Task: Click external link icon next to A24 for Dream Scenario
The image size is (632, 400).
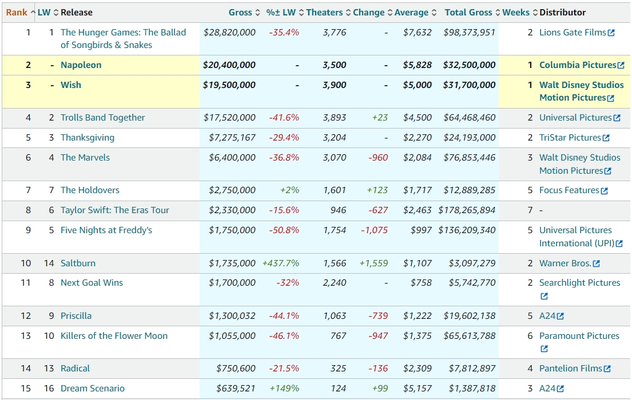Action: 560,389
